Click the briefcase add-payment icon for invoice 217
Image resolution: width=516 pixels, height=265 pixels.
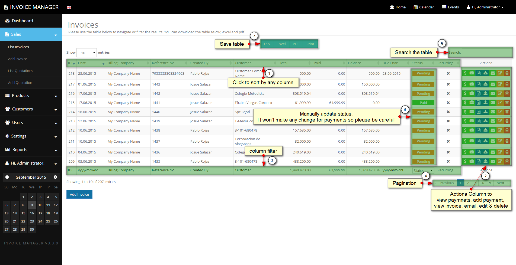472,84
